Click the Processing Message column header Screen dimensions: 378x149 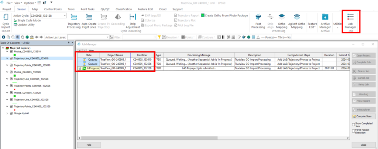point(199,55)
